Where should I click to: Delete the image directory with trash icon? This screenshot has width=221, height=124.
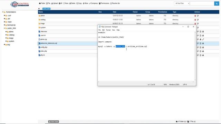tap(195, 24)
